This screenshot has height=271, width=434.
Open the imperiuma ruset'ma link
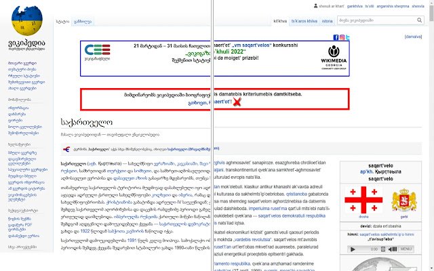(268, 209)
